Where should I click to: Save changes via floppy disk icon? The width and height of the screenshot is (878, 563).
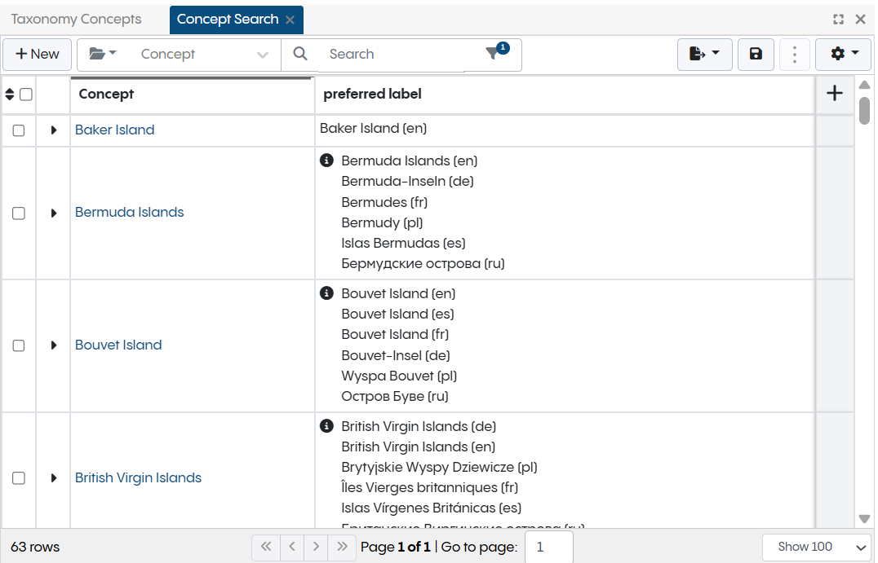(x=755, y=54)
